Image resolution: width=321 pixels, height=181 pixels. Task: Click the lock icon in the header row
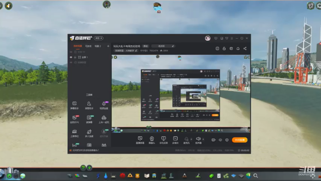pyautogui.click(x=224, y=48)
